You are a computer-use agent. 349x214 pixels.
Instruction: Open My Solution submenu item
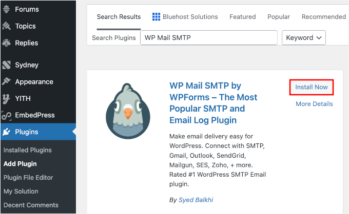[21, 191]
